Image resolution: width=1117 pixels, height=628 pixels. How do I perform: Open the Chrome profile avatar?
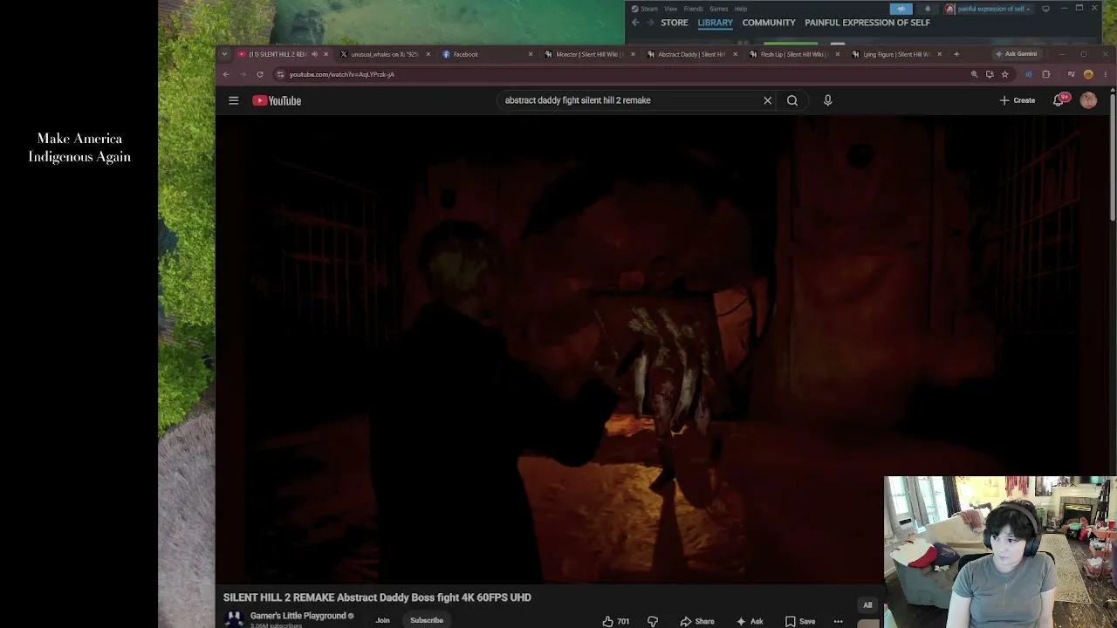[x=1088, y=74]
